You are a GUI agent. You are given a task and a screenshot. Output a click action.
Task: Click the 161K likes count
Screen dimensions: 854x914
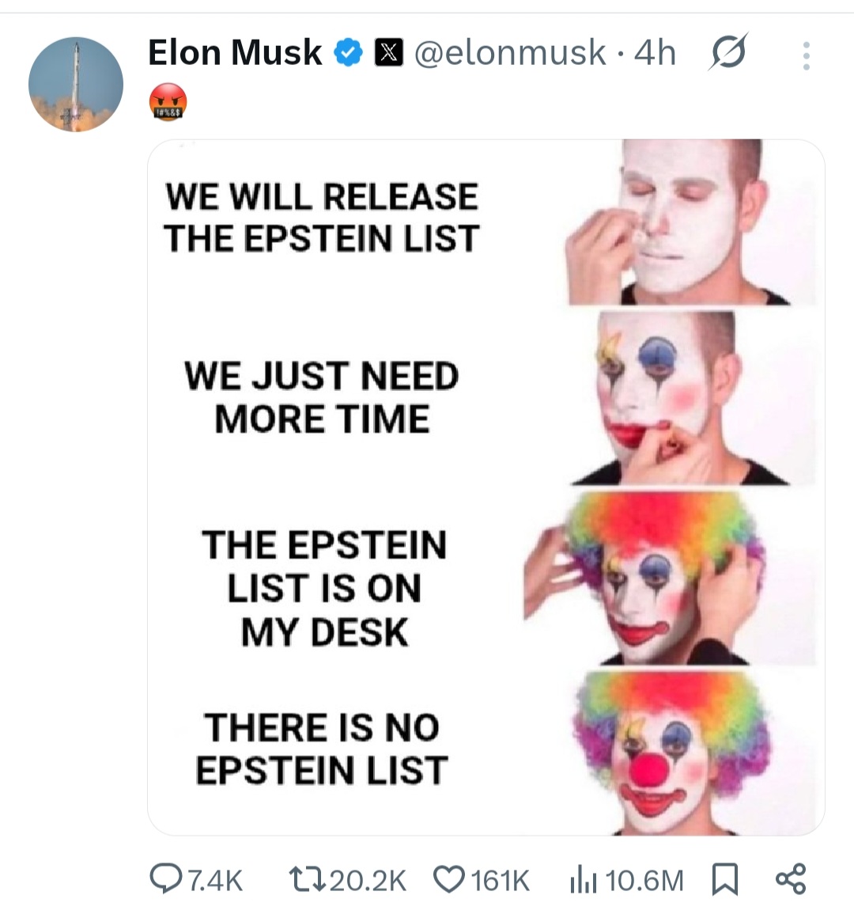501,880
